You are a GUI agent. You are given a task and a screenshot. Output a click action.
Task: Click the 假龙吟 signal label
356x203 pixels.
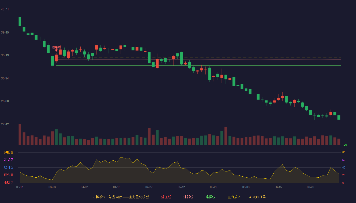pos(56,47)
